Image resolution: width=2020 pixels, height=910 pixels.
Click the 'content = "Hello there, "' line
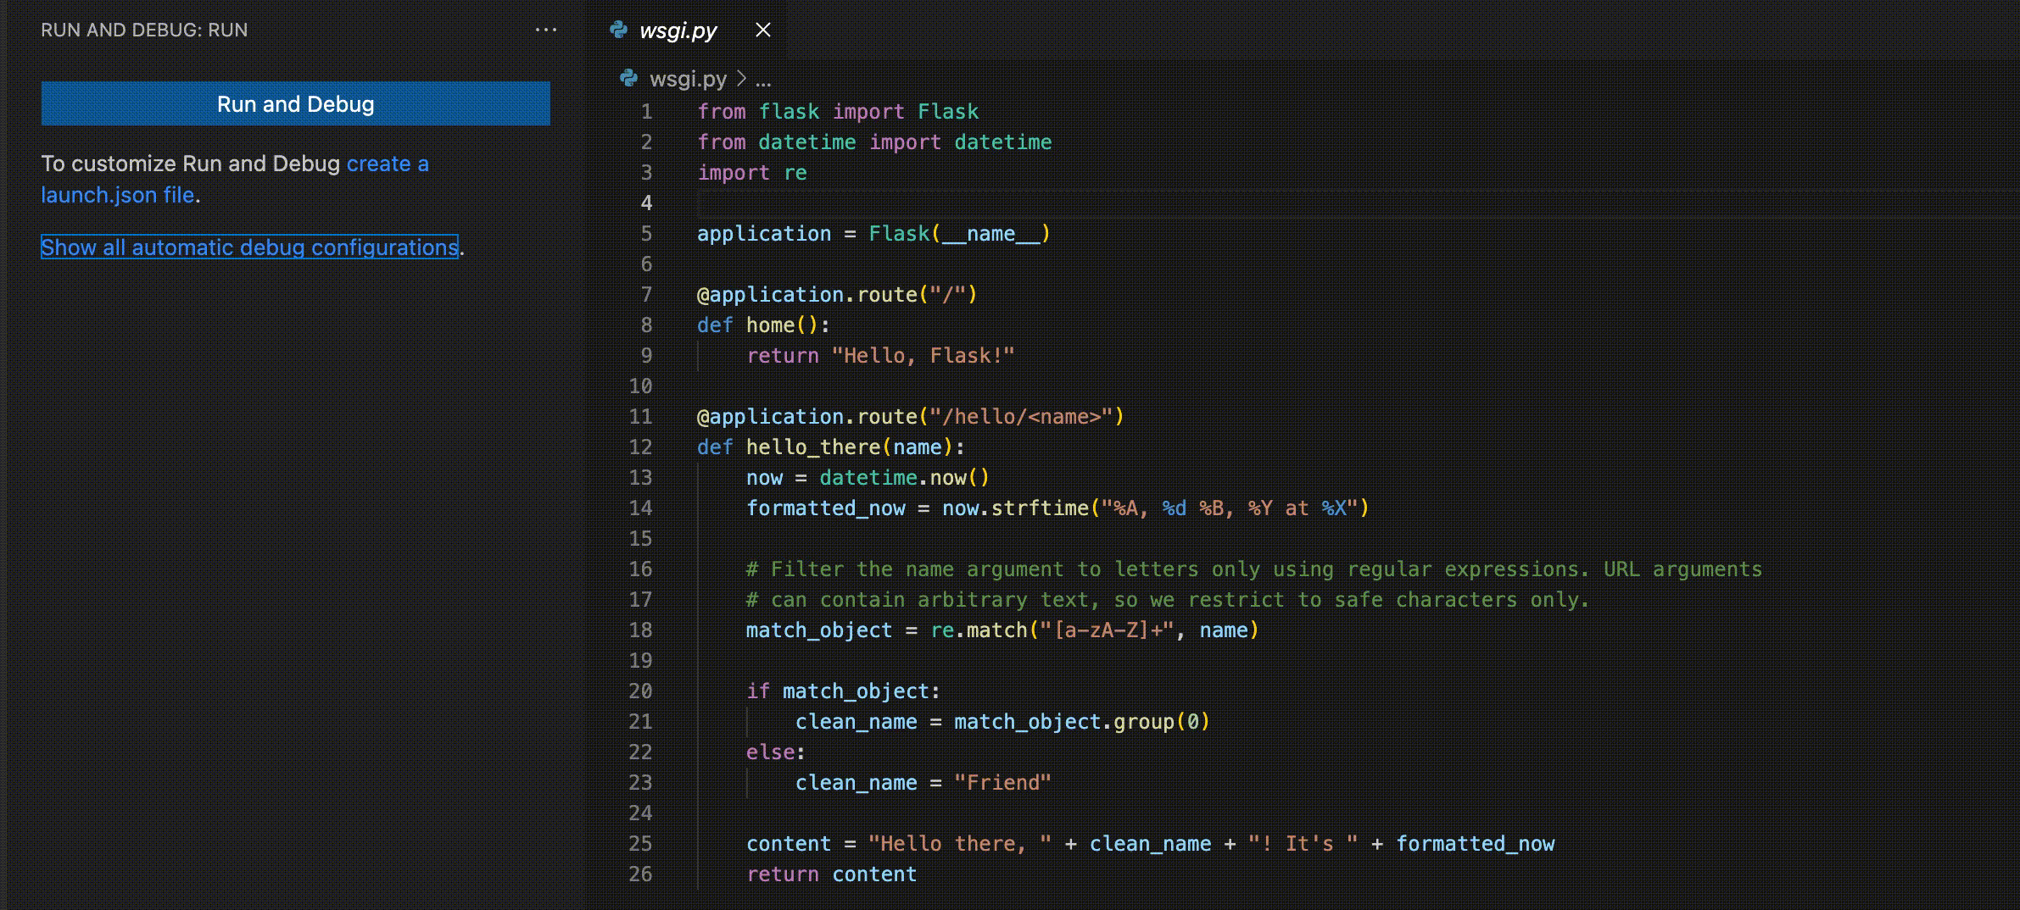tap(1151, 843)
